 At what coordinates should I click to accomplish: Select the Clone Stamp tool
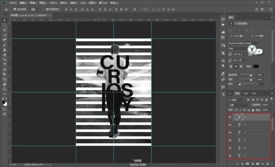pyautogui.click(x=4, y=50)
